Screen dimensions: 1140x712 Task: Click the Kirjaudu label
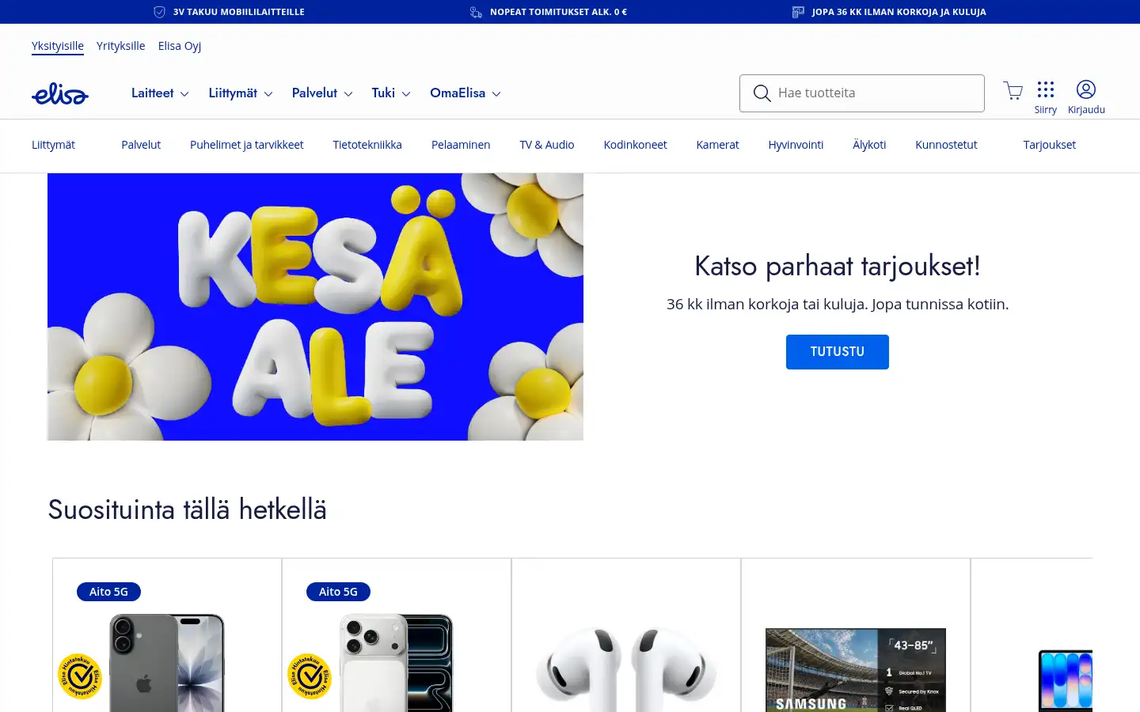[1086, 110]
